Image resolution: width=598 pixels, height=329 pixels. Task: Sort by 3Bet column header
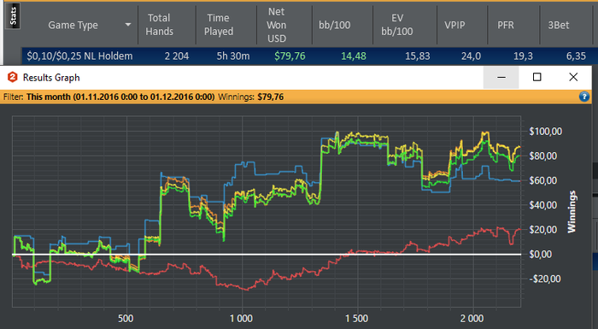point(559,25)
